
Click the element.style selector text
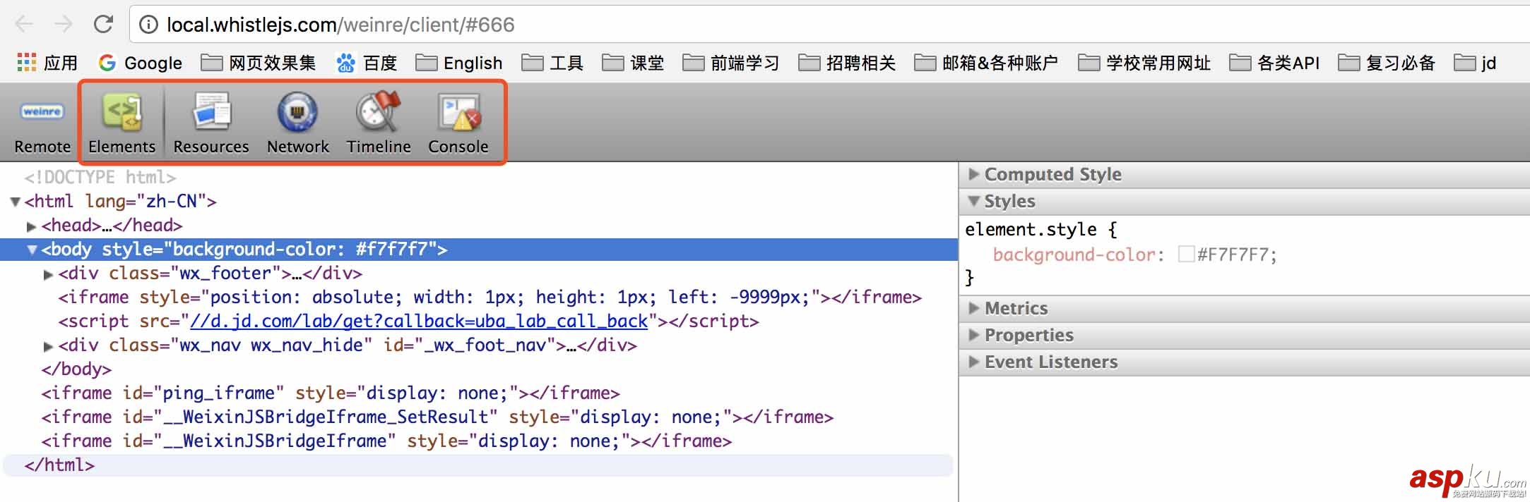pyautogui.click(x=1031, y=229)
